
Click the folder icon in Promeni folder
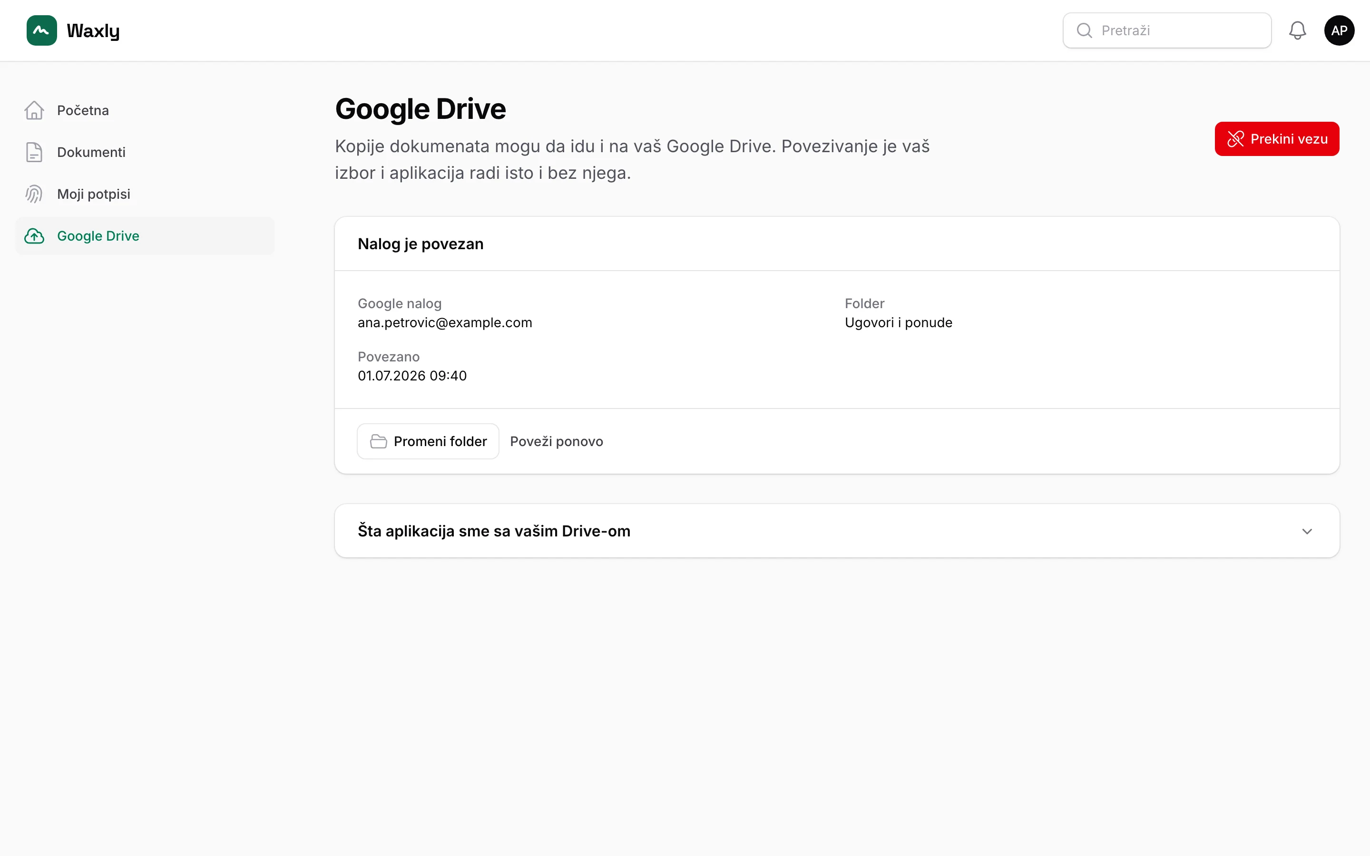pyautogui.click(x=378, y=442)
